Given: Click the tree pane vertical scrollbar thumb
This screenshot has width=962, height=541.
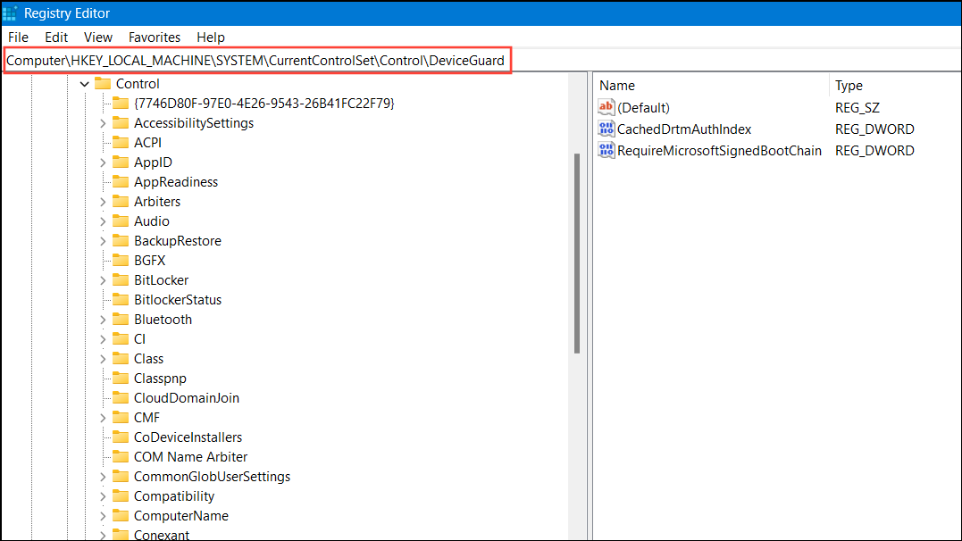Looking at the screenshot, I should click(577, 254).
